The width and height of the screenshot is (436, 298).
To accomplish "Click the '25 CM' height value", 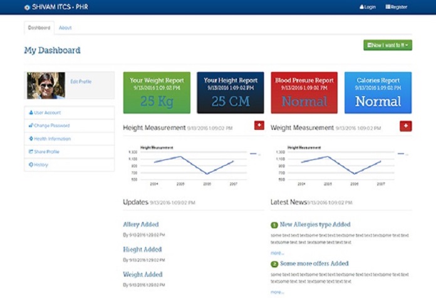I will (231, 101).
